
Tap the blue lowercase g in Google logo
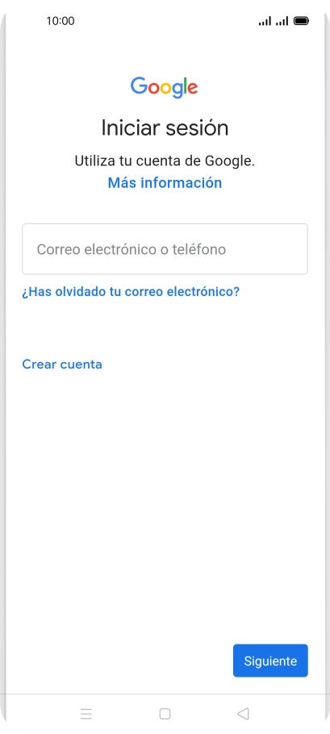click(178, 91)
